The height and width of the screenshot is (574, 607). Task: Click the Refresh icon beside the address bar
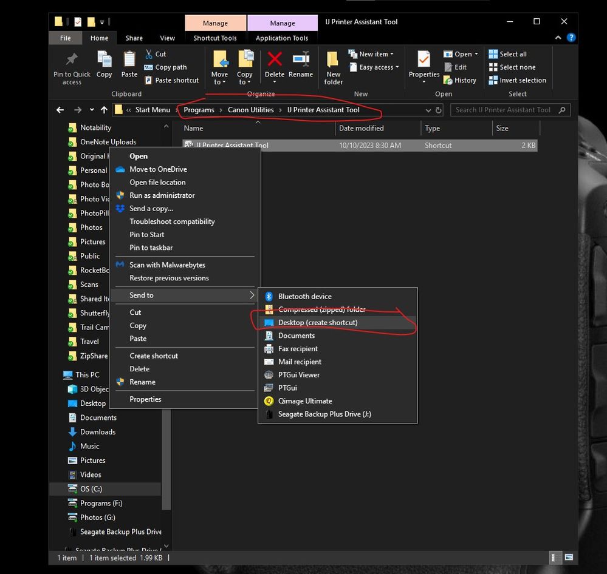[439, 110]
